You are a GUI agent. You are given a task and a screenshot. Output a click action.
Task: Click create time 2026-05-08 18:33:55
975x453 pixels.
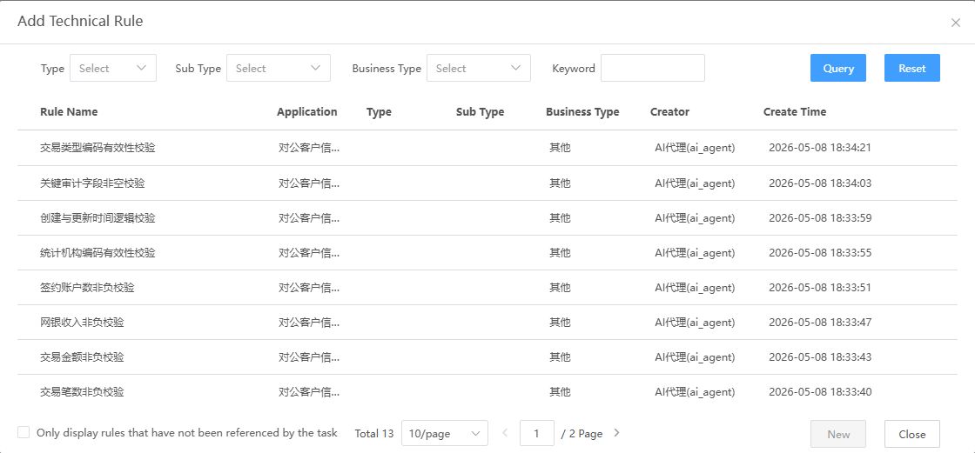click(820, 253)
